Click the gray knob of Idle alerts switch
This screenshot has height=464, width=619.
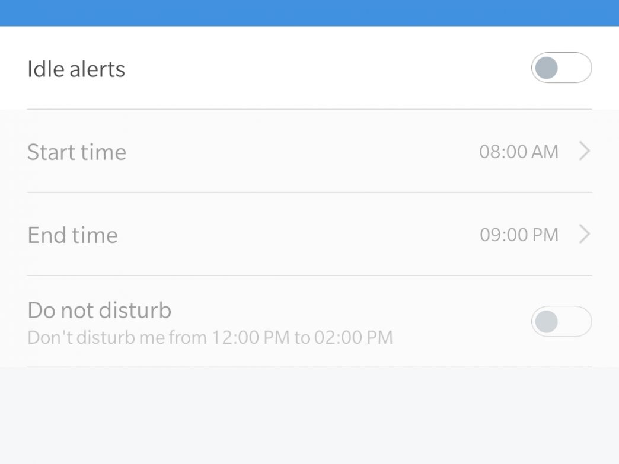pyautogui.click(x=546, y=68)
